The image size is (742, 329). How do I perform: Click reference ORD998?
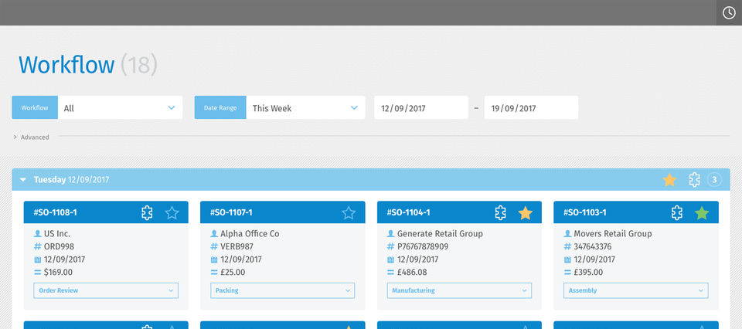60,247
